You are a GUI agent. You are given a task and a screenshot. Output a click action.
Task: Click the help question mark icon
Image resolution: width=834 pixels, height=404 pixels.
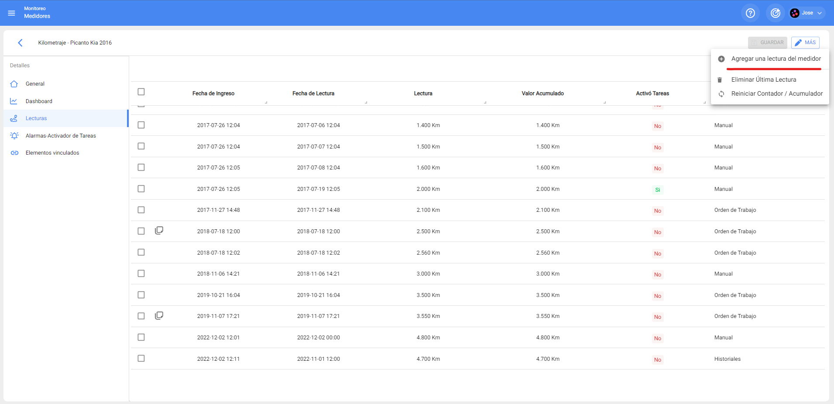(x=750, y=13)
